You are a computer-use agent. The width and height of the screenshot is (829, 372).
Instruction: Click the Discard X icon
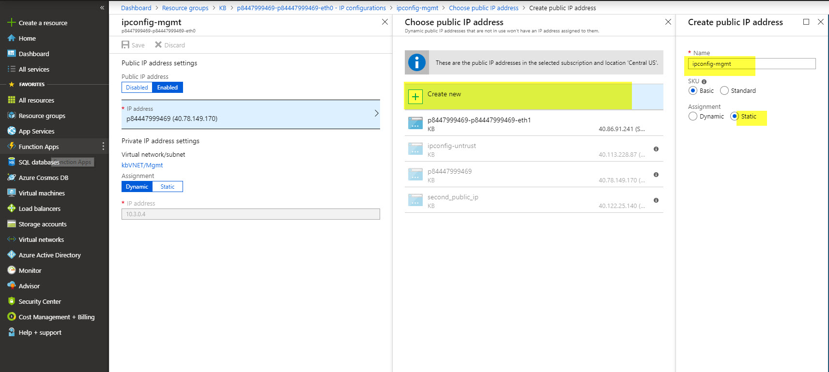pyautogui.click(x=158, y=45)
